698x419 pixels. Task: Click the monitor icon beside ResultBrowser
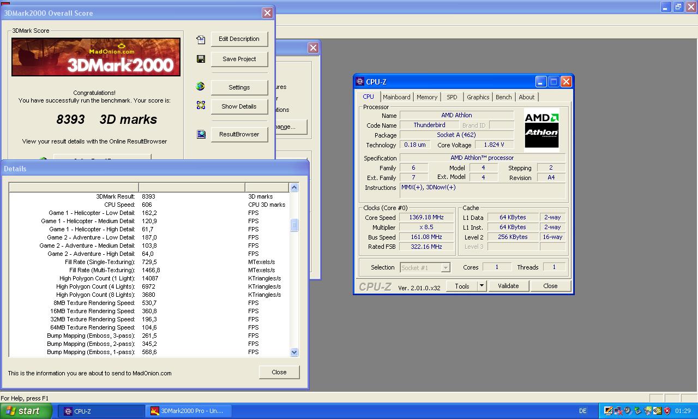pos(201,134)
